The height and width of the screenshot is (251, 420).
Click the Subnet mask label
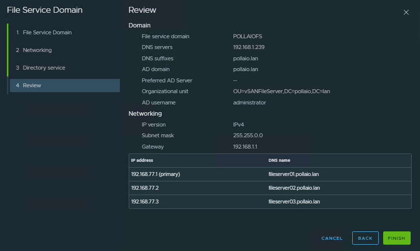coord(158,135)
